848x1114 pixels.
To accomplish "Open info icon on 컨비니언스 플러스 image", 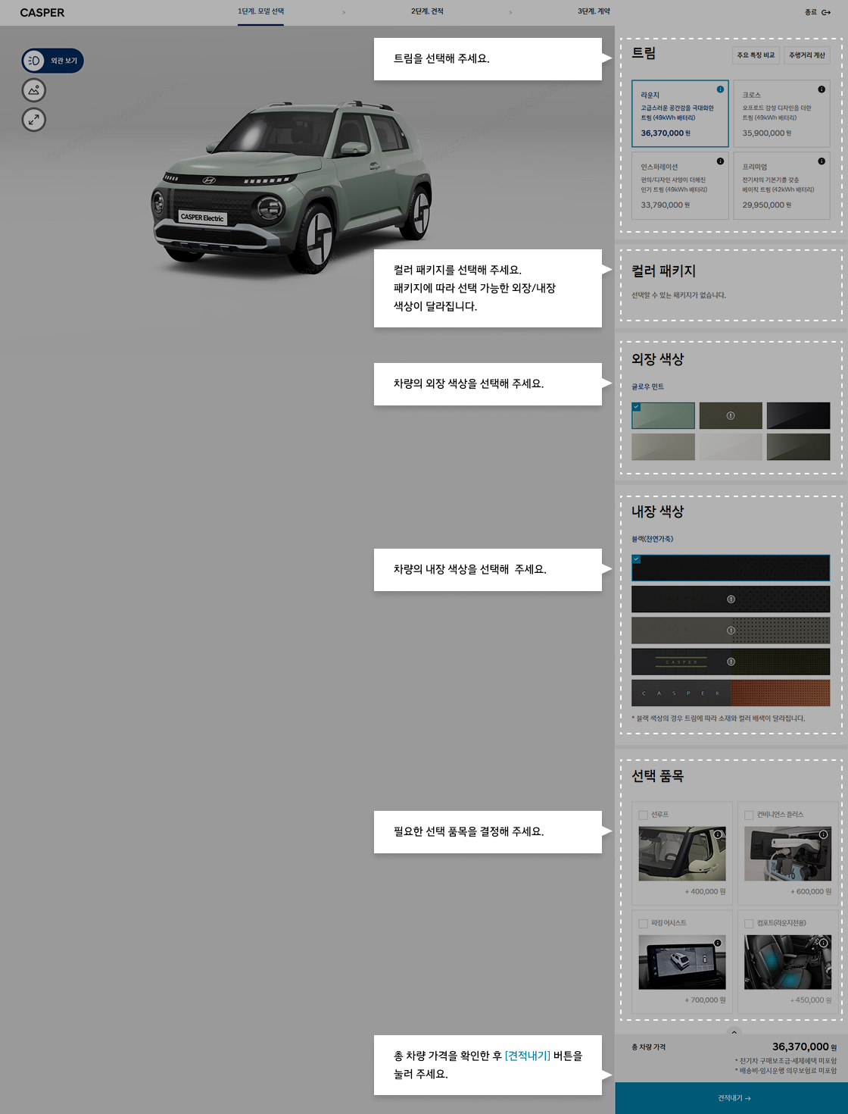I will [x=823, y=834].
